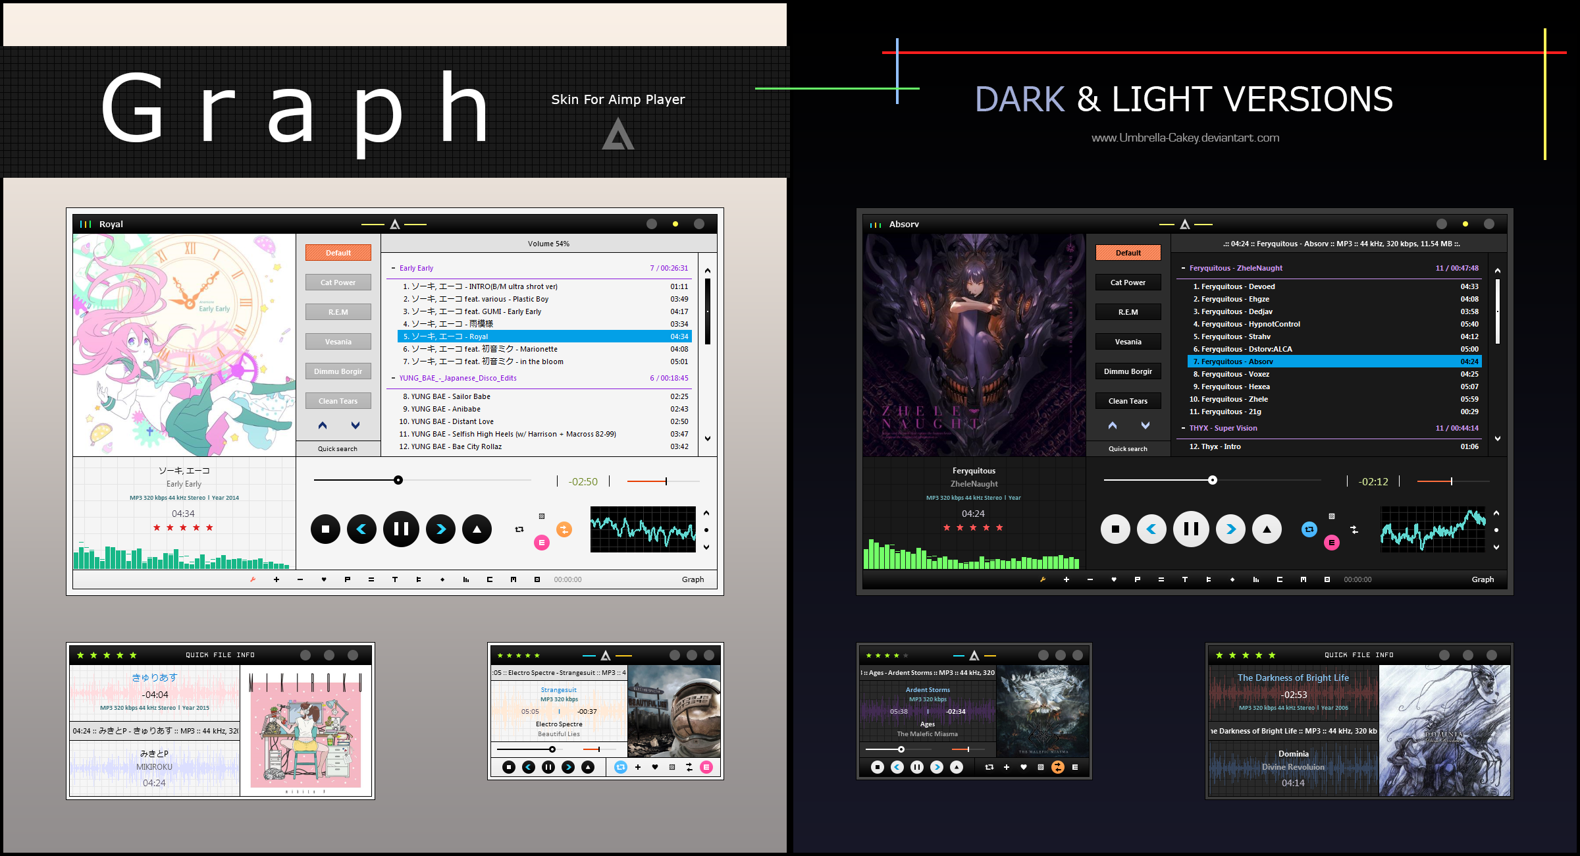Click the square target icon in dark player bottom bar
This screenshot has height=856, width=1580.
(x=1327, y=579)
